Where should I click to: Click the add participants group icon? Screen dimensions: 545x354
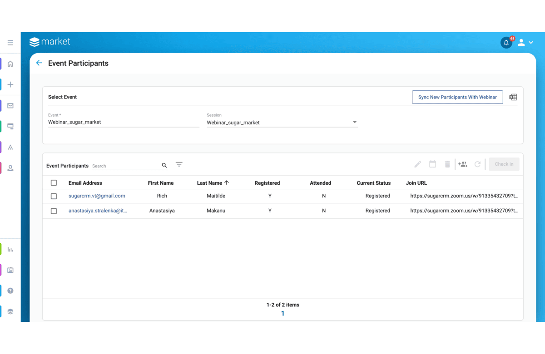coord(462,164)
